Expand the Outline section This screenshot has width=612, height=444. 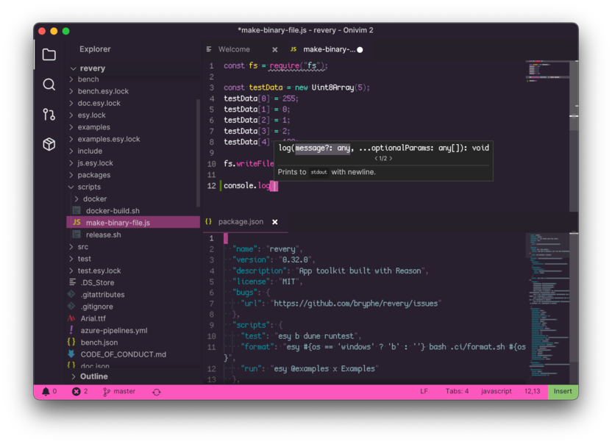pyautogui.click(x=74, y=376)
